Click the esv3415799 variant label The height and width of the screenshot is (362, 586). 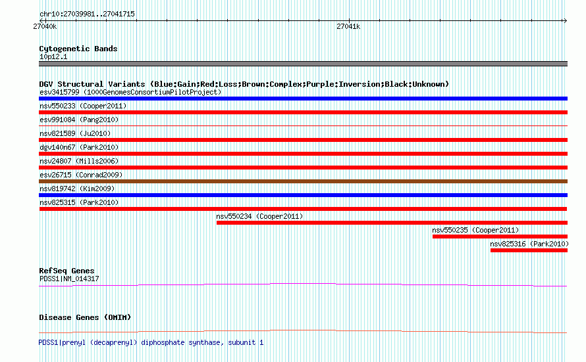130,92
